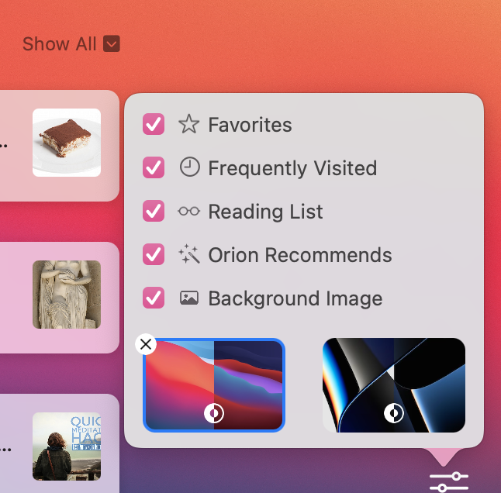Turn off the Orion Recommends checkbox
Image resolution: width=501 pixels, height=493 pixels.
154,254
